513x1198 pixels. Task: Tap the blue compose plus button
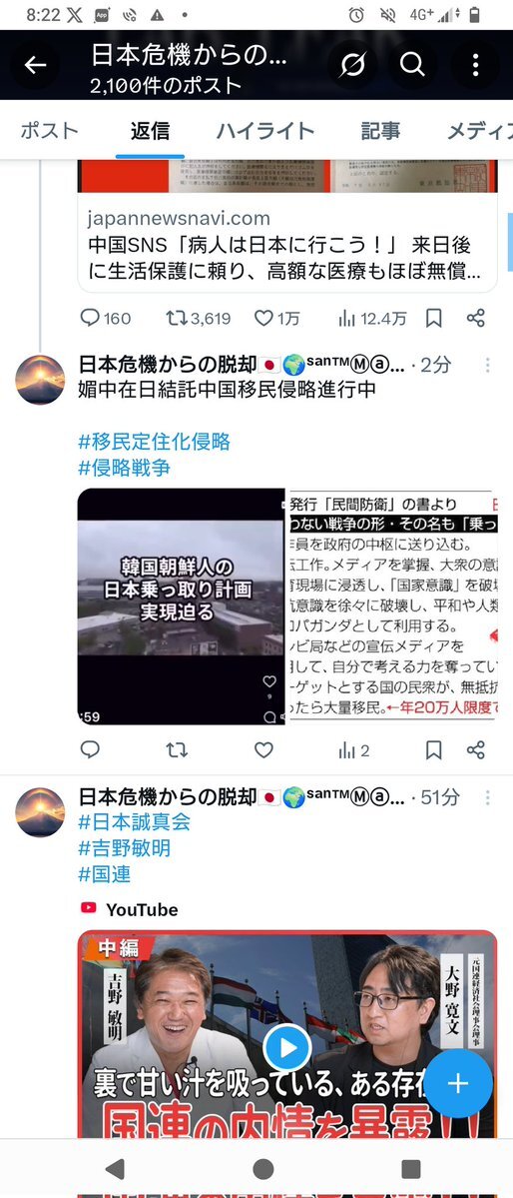click(458, 1083)
